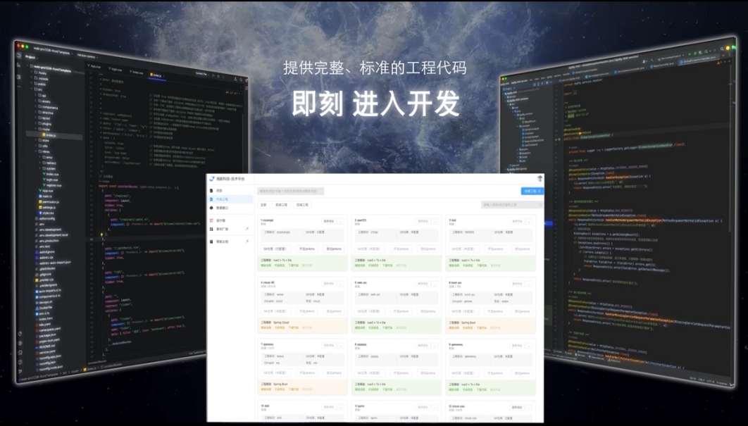Open more menu on card 4 cloud-90

(341, 283)
